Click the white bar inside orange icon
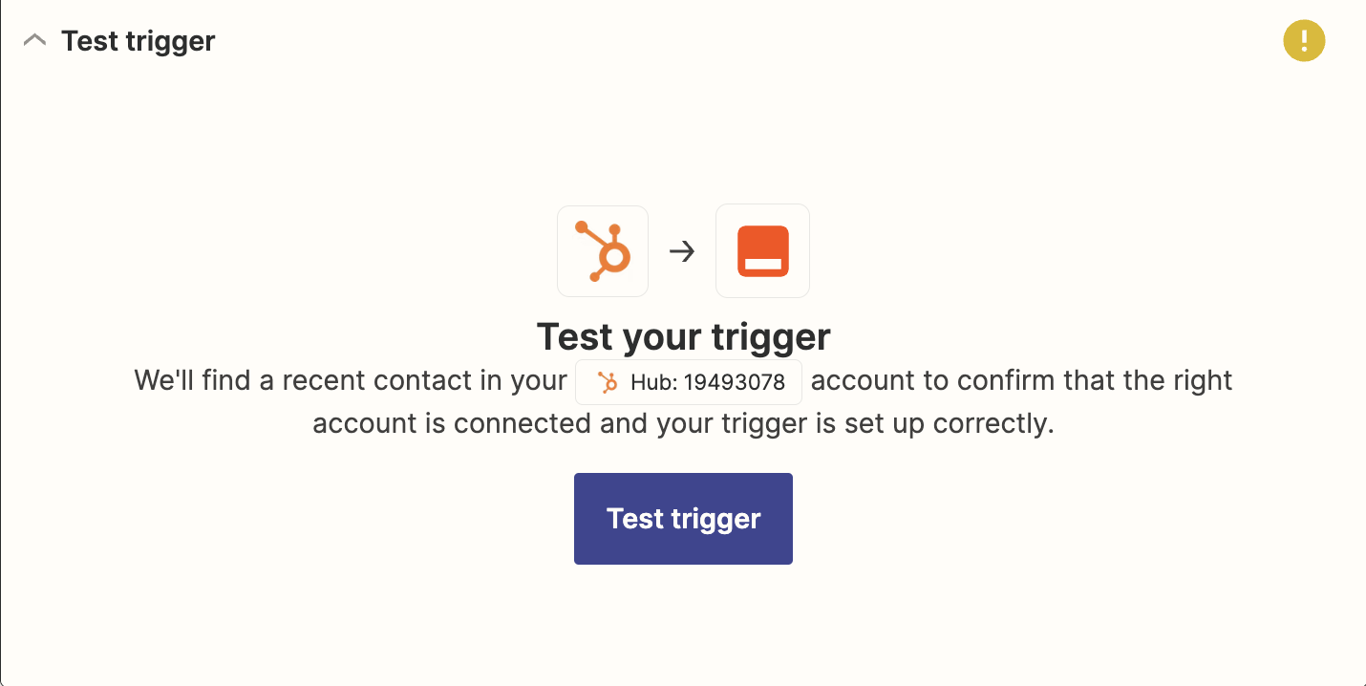Image resolution: width=1366 pixels, height=686 pixels. pyautogui.click(x=763, y=263)
